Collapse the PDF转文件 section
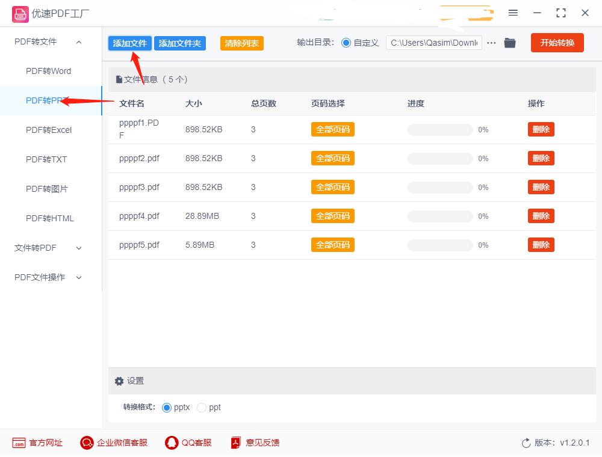The width and height of the screenshot is (602, 457). (79, 41)
